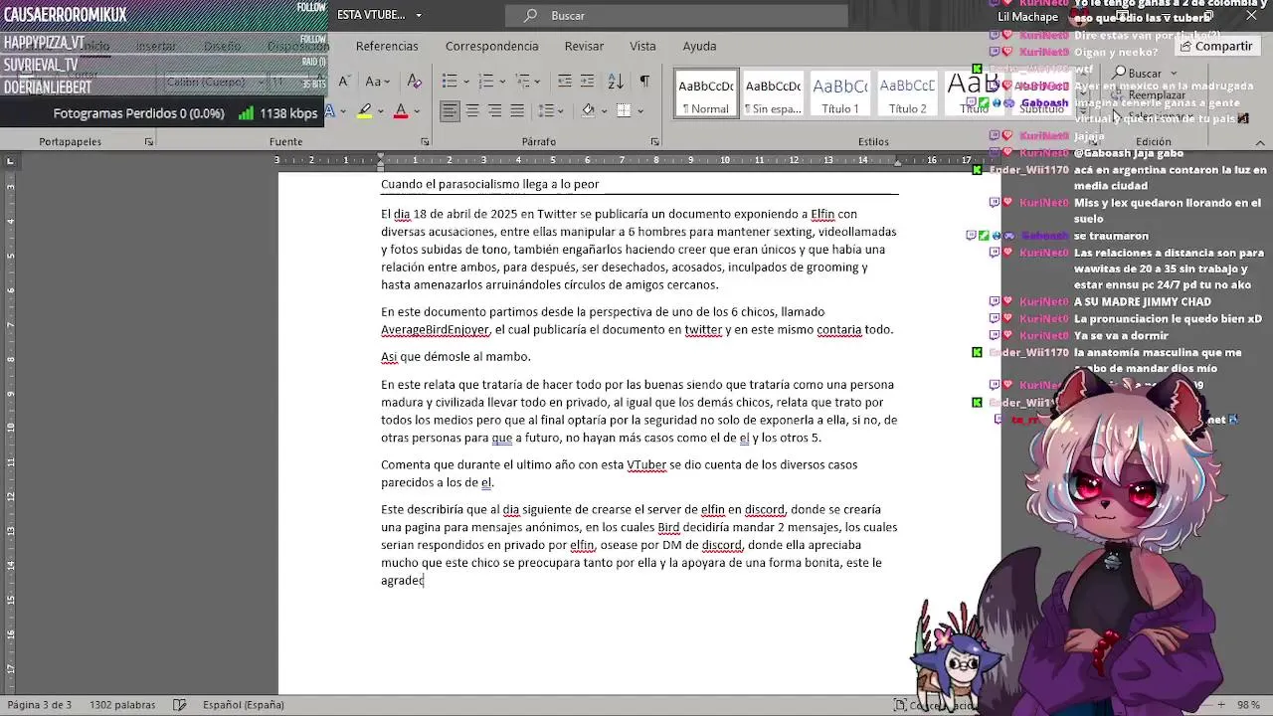Expand line spacing dropdown arrow
Screen dimensions: 1273x716
(562, 110)
